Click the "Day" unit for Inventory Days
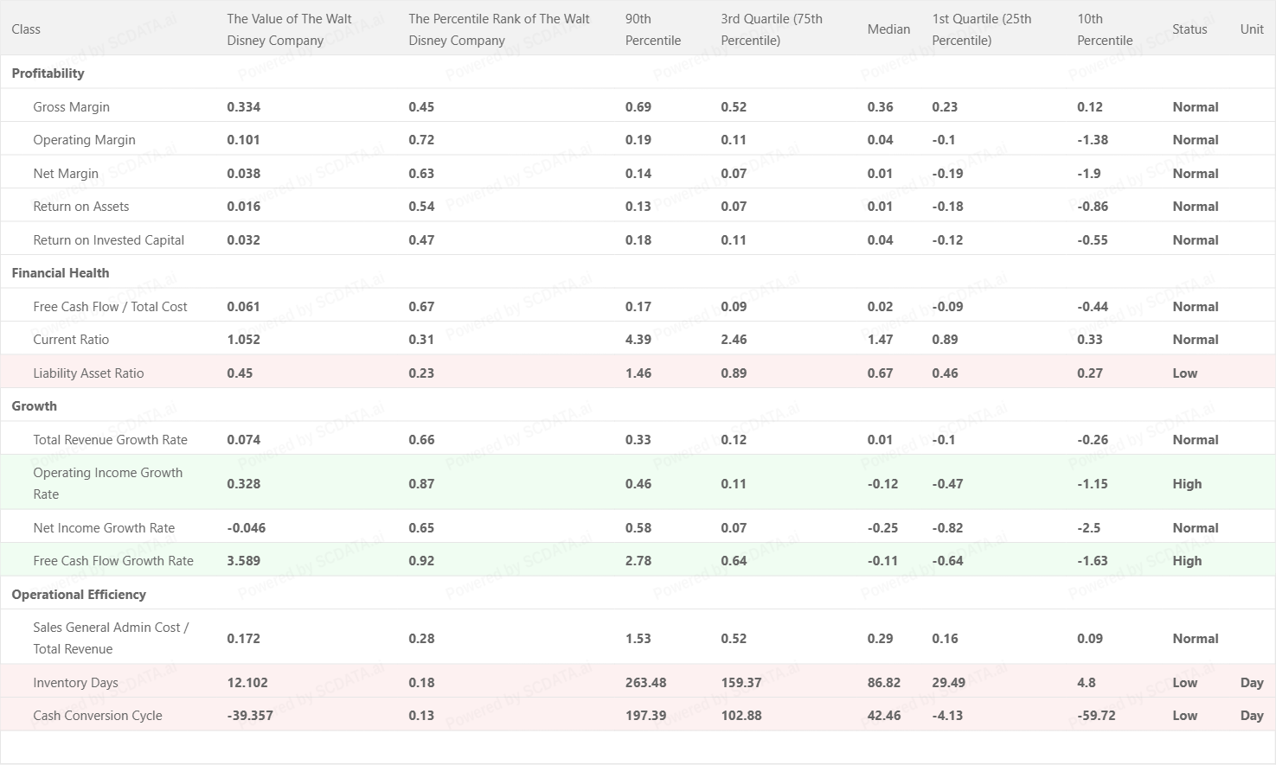Viewport: 1276px width, 765px height. [1252, 683]
